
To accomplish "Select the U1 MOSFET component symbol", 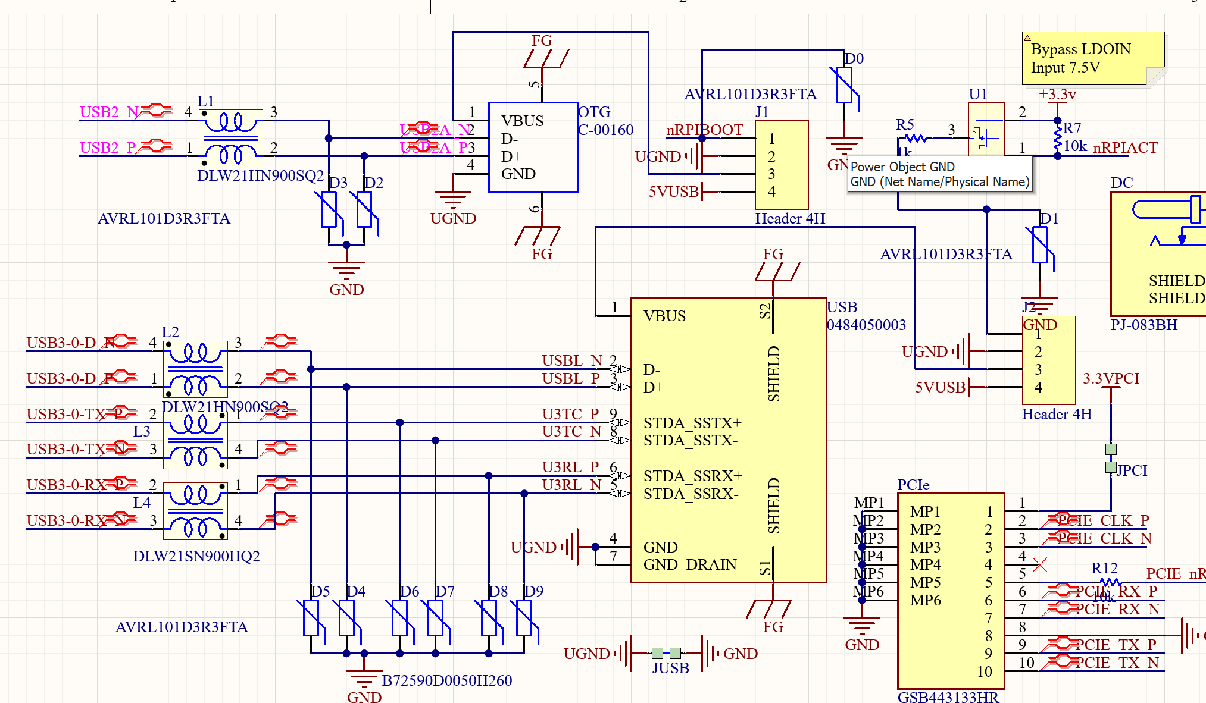I will tap(986, 130).
